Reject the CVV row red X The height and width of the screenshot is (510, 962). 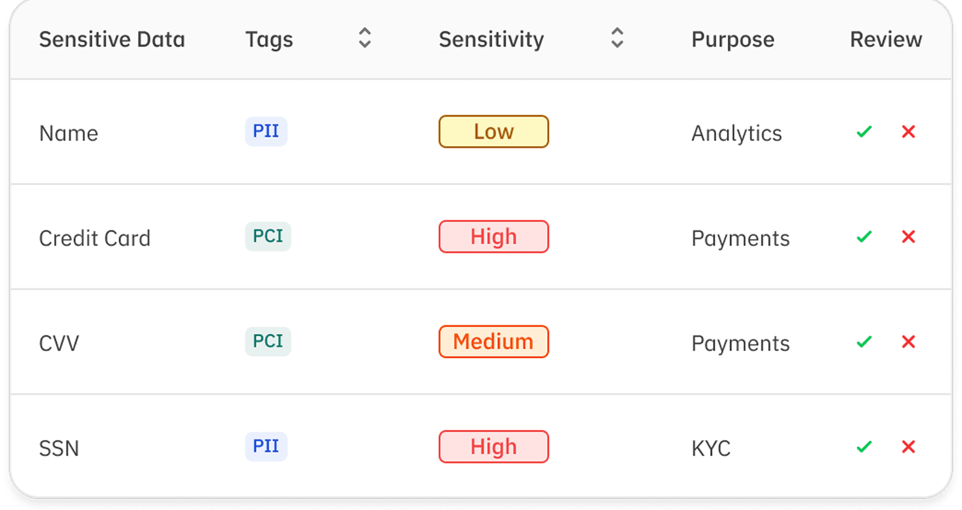[x=909, y=342]
